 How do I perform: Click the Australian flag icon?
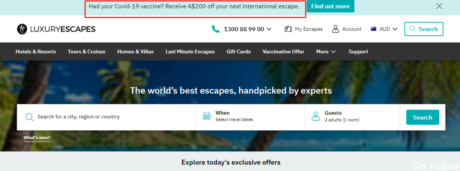(374, 29)
